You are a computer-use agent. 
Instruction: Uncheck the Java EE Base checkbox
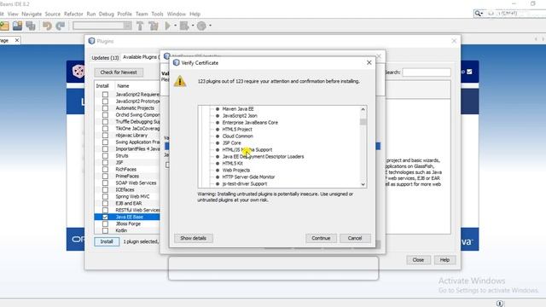click(105, 217)
